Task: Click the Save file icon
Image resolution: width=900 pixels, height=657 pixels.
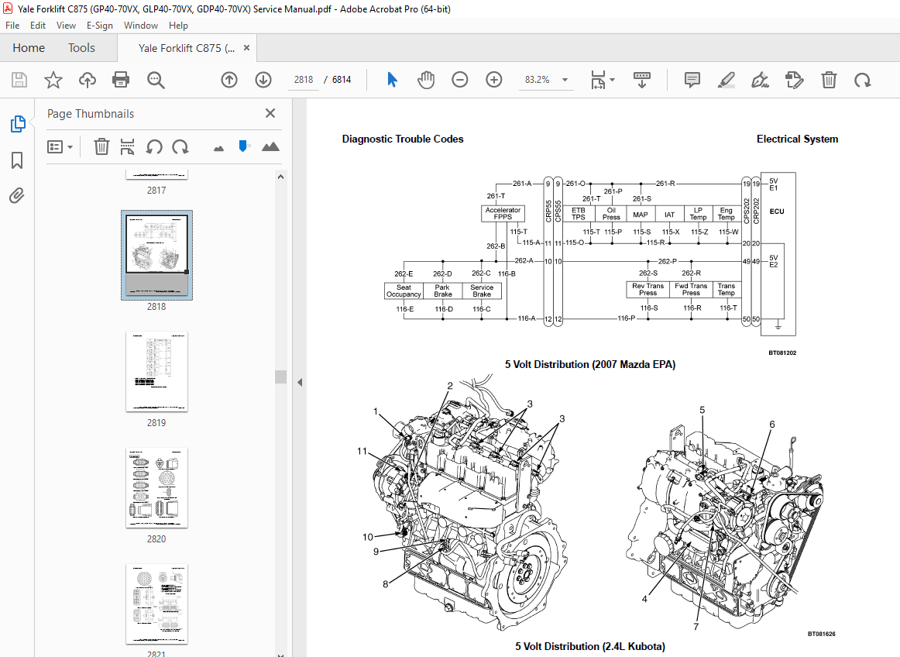Action: (19, 80)
